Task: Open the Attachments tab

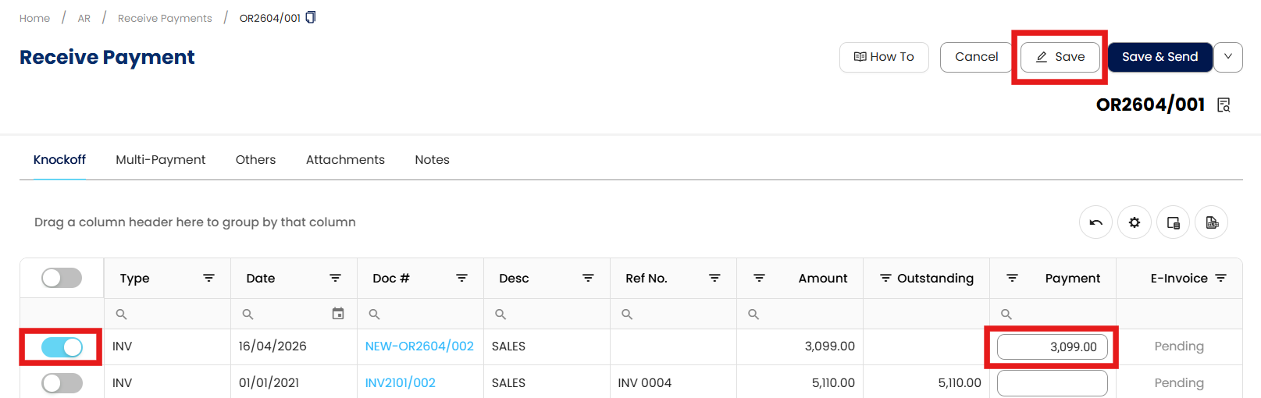Action: (x=345, y=160)
